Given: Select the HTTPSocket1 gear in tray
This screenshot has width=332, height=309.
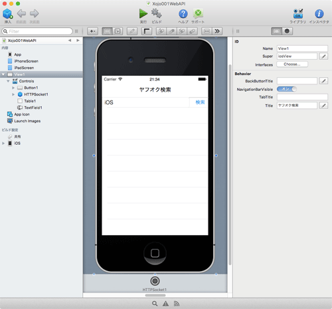Looking at the screenshot, I should pyautogui.click(x=155, y=281).
